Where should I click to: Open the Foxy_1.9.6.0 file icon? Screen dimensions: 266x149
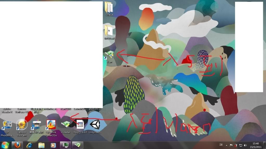[x=80, y=125]
